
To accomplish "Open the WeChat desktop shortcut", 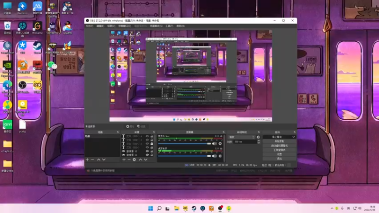I will point(52,67).
